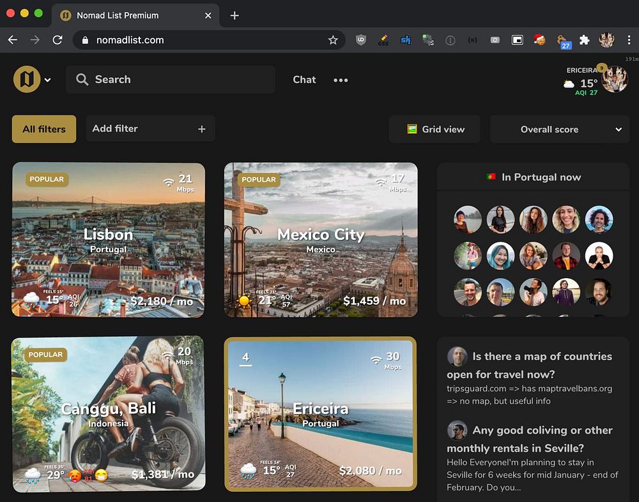639x502 pixels.
Task: Select the Nomad List Premium tab
Action: (135, 15)
